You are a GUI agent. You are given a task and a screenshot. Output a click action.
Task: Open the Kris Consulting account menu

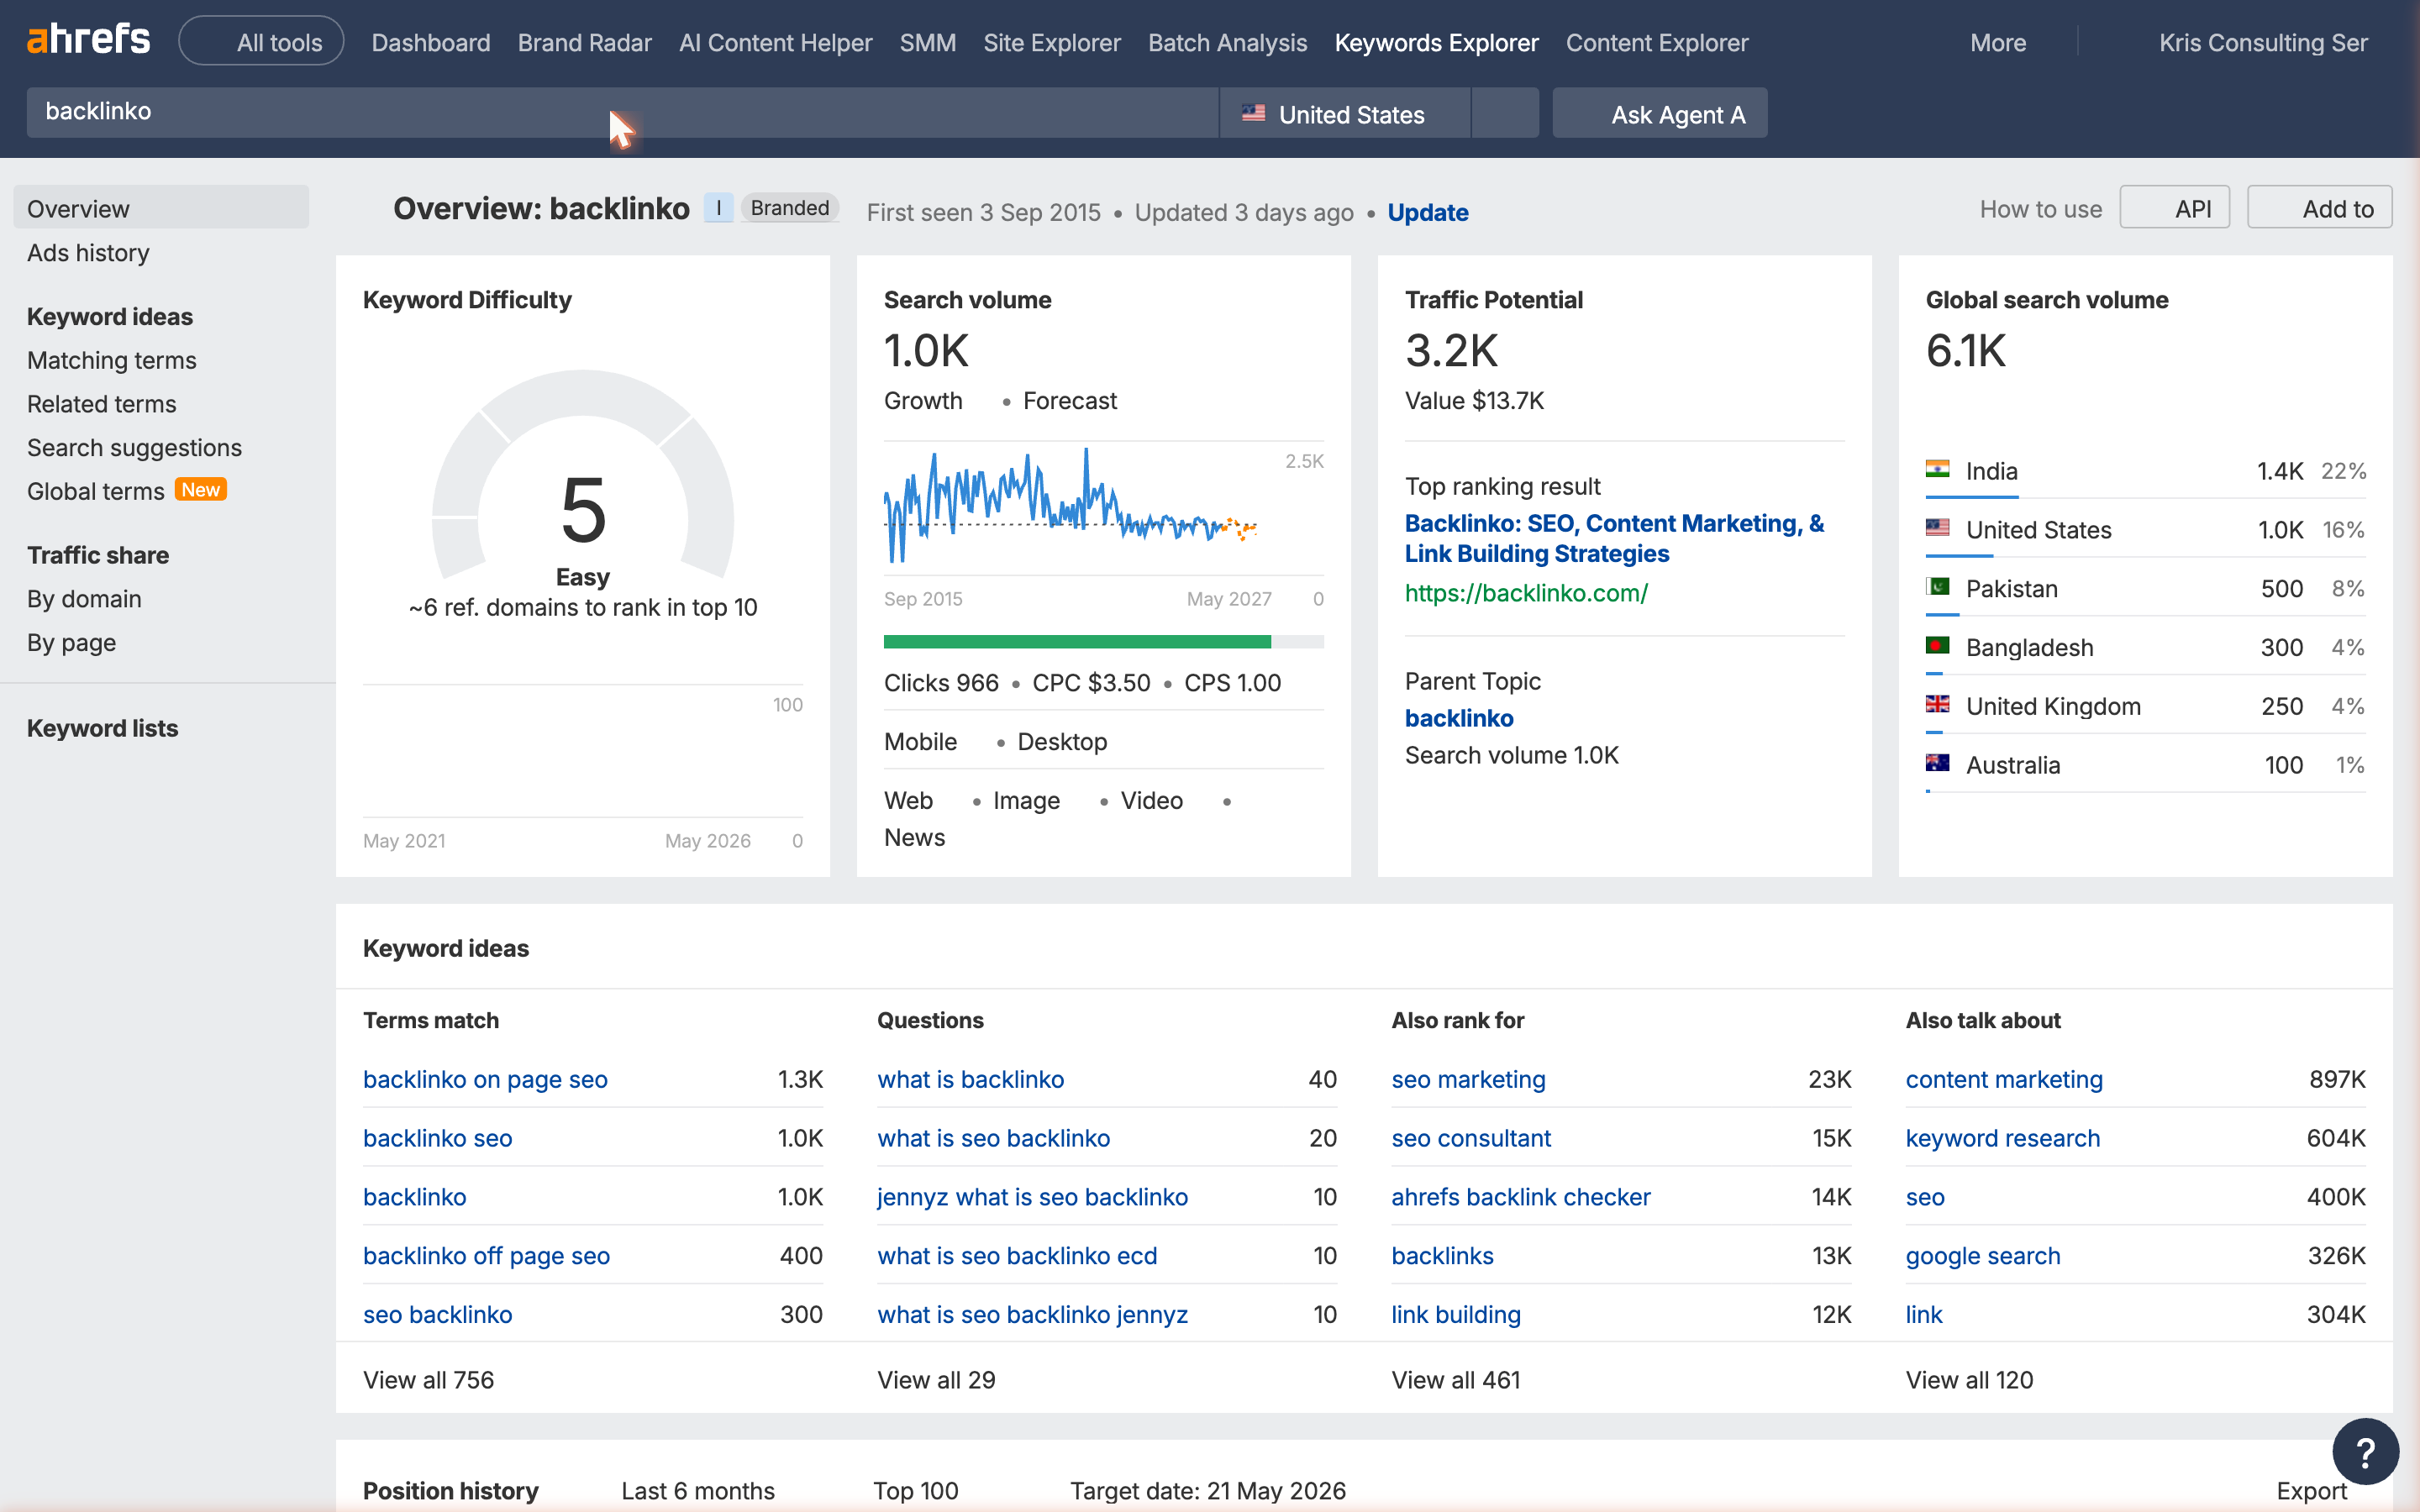pyautogui.click(x=2262, y=43)
